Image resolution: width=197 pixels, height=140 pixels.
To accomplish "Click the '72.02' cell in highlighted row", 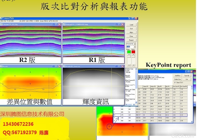I will tap(161, 115).
